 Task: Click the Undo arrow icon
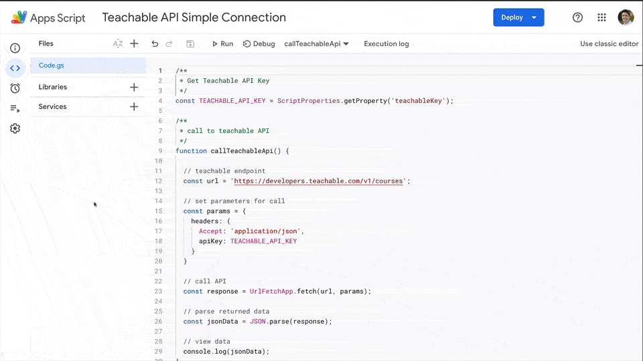(x=155, y=44)
